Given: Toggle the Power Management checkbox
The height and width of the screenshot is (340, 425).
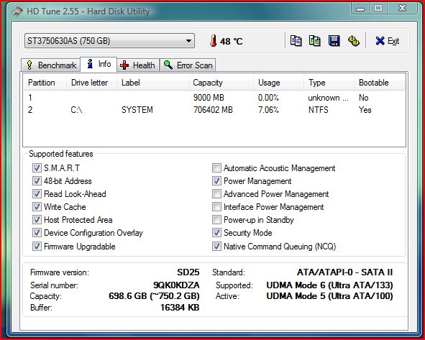Looking at the screenshot, I should pyautogui.click(x=216, y=180).
